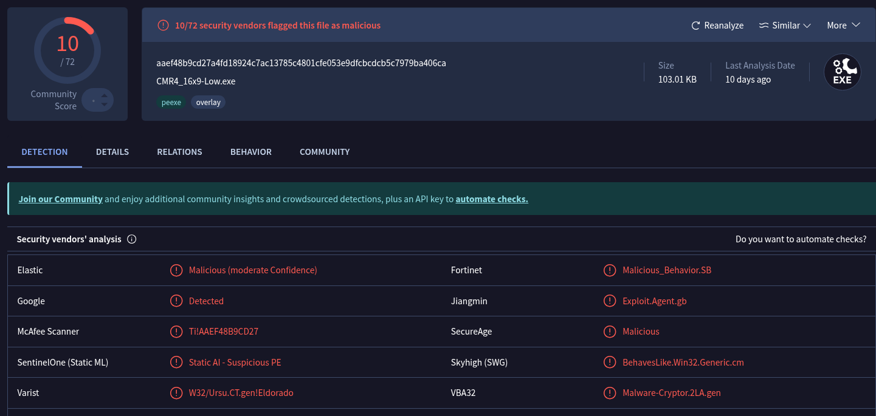
Task: Click the SentinelOne (Static ML) vendor name
Action: [63, 363]
